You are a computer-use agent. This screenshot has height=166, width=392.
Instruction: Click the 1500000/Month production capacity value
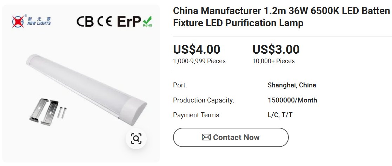pyautogui.click(x=292, y=100)
